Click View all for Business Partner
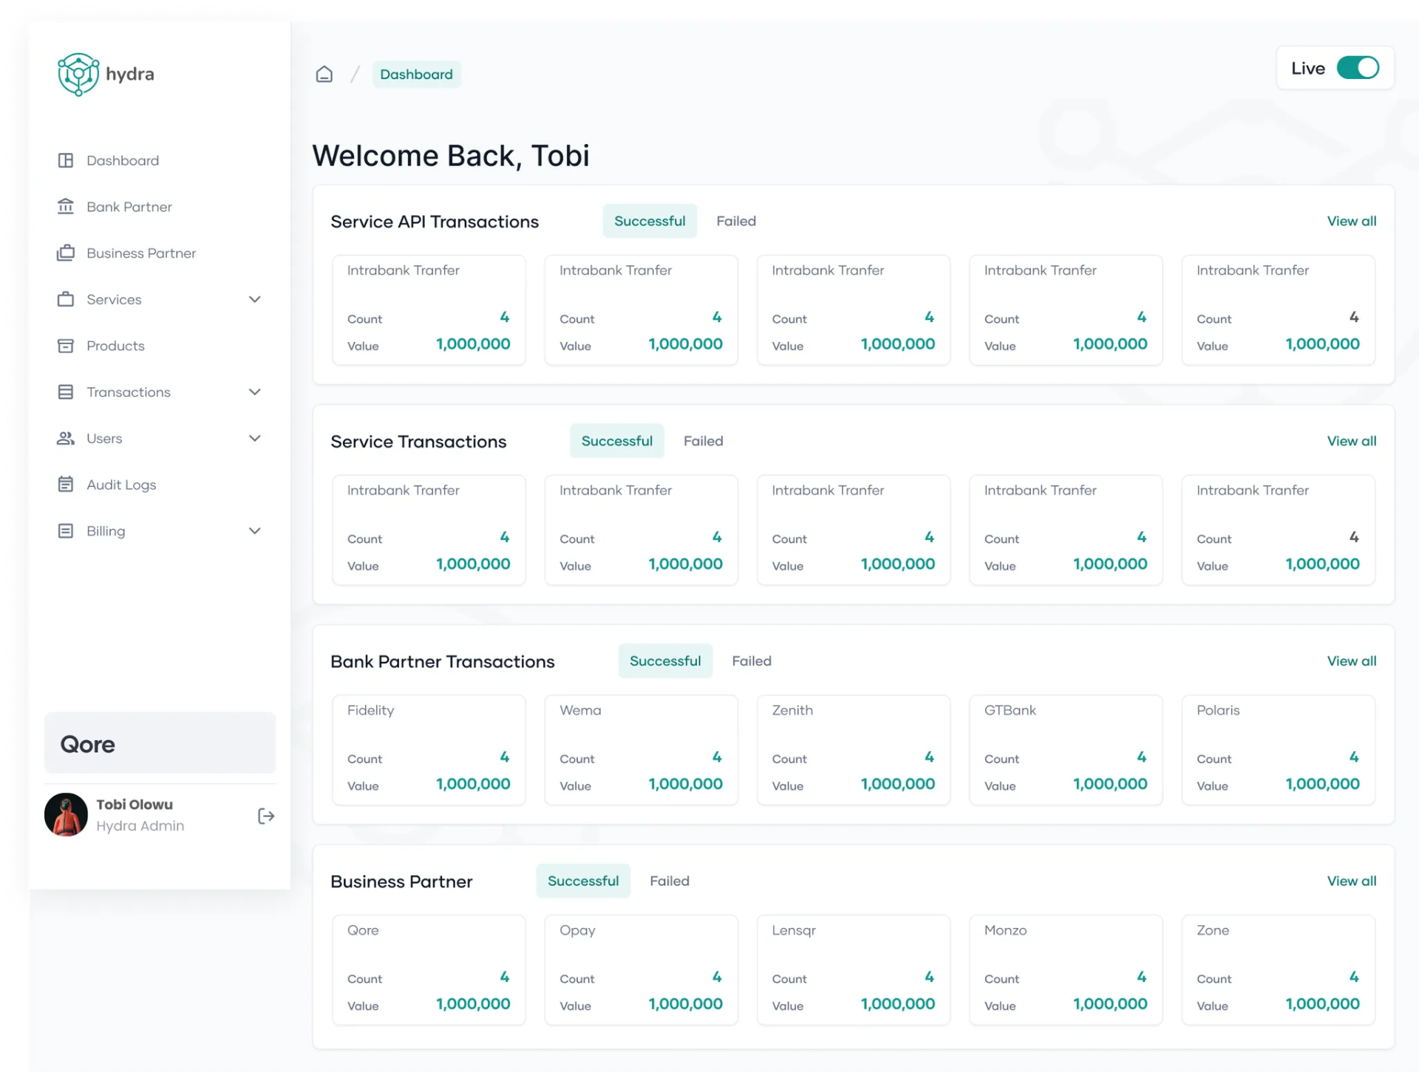1419x1072 pixels. tap(1351, 881)
